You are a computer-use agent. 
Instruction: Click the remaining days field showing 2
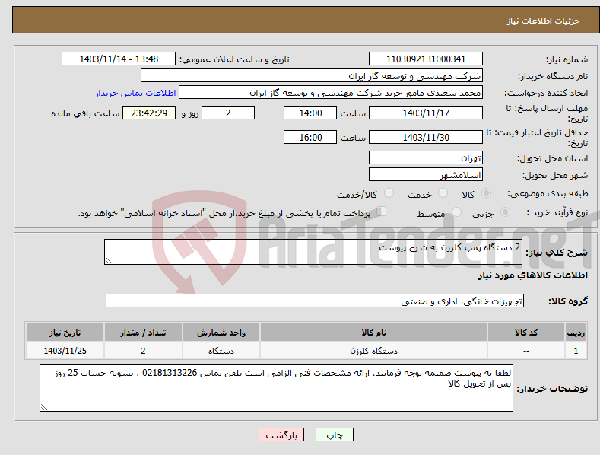tap(228, 113)
